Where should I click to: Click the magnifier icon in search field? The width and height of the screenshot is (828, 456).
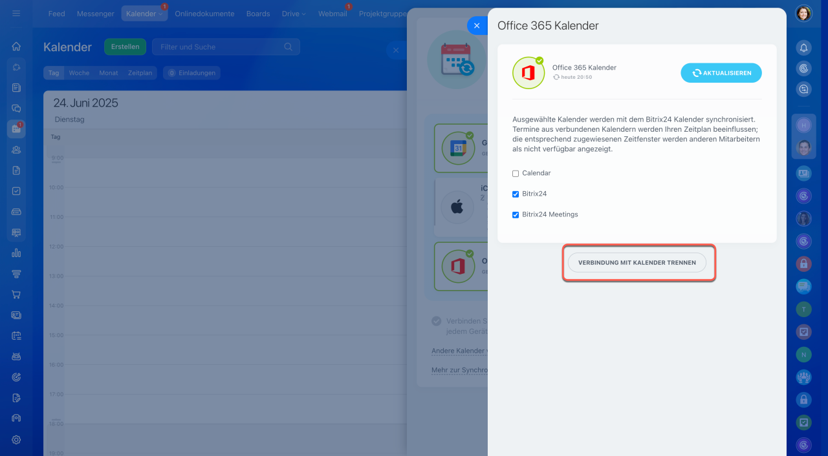289,47
